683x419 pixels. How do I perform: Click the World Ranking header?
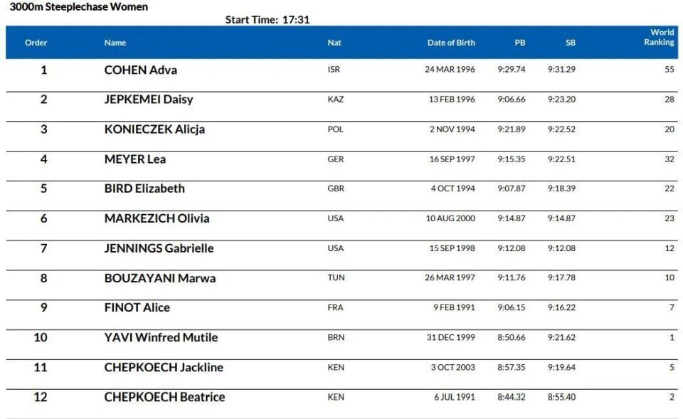(x=659, y=38)
